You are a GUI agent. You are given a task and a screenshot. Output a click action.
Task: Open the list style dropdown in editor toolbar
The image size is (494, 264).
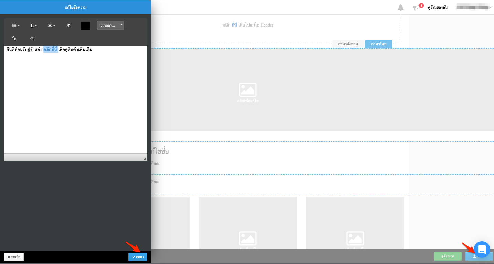click(x=16, y=25)
